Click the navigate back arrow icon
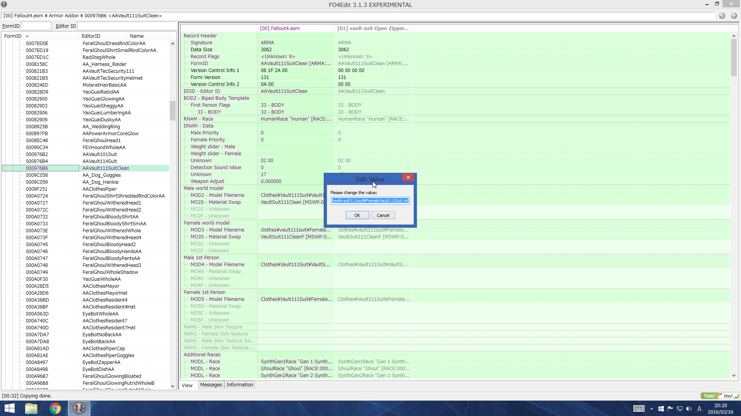This screenshot has width=741, height=416. click(x=722, y=16)
